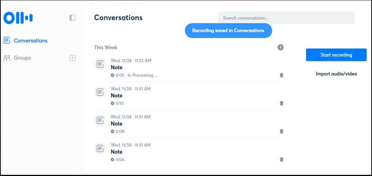Viewport: 372px width, 176px height.
Task: Delete the 0:10 Note recording
Action: (281, 103)
